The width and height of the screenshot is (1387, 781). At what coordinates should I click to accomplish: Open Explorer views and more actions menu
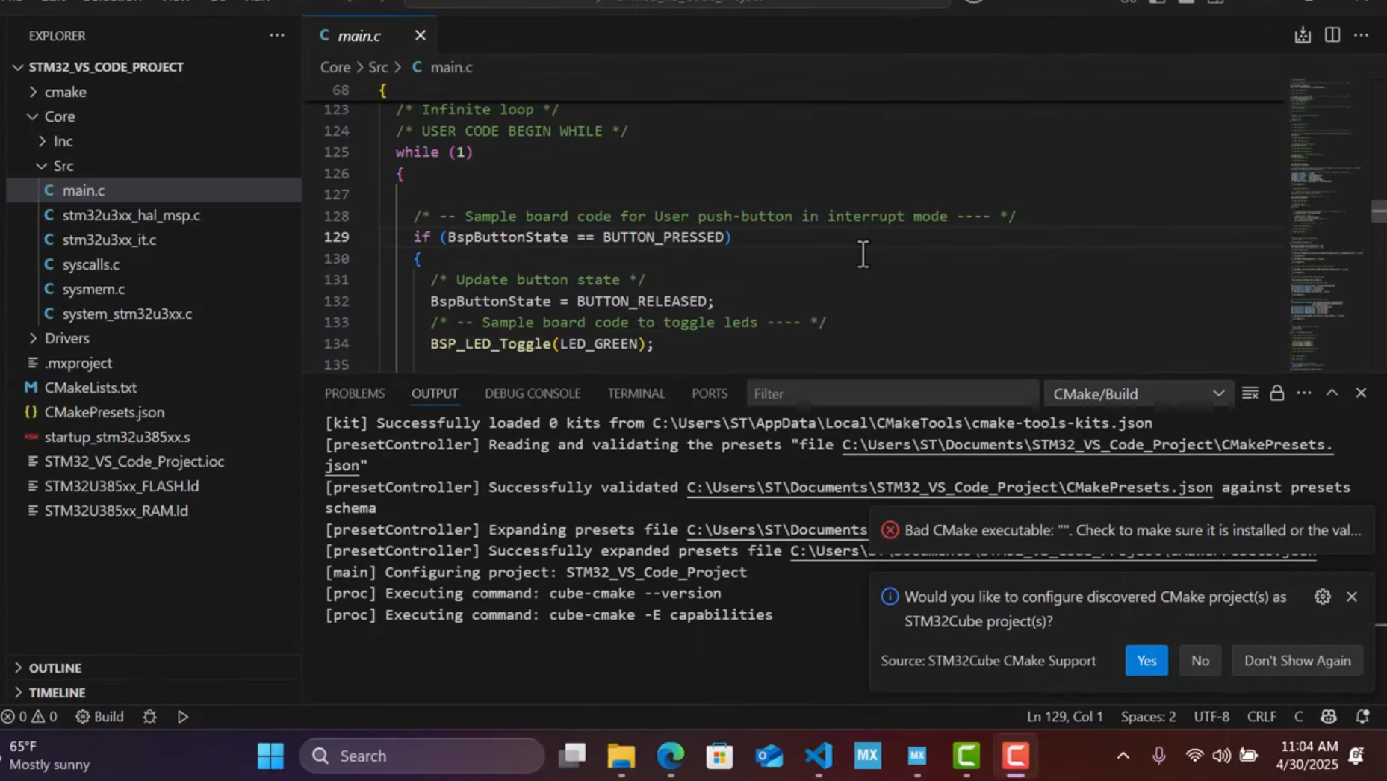[x=277, y=35]
